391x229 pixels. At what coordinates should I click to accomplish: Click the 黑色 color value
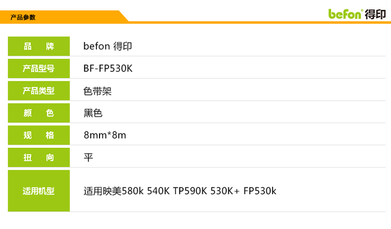coord(93,113)
